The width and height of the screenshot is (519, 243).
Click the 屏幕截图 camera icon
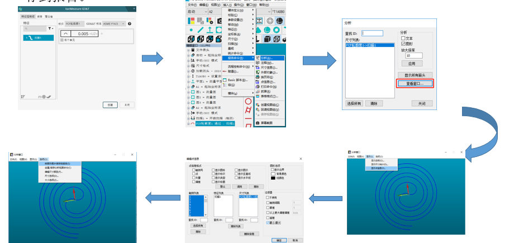point(258,122)
